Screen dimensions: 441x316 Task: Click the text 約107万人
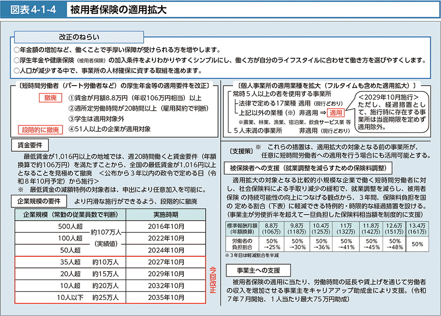(x=106, y=232)
